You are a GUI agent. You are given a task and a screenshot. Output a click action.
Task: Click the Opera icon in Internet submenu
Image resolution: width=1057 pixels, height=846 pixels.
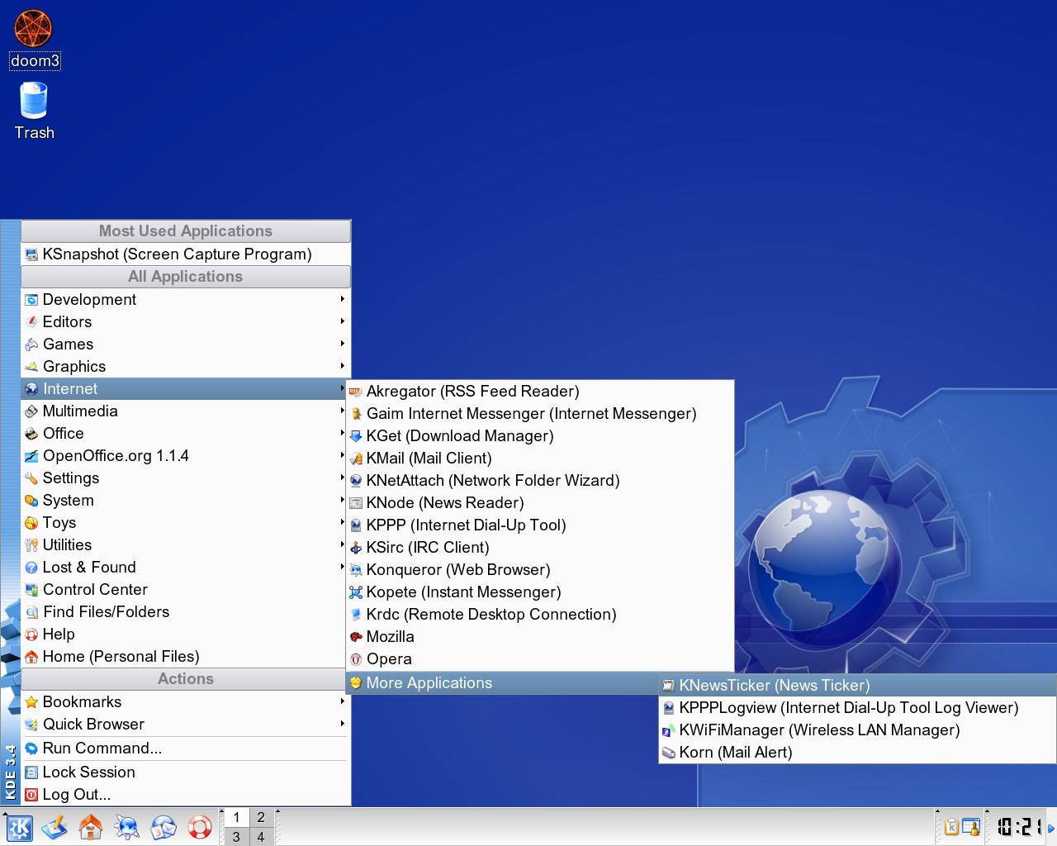click(356, 659)
